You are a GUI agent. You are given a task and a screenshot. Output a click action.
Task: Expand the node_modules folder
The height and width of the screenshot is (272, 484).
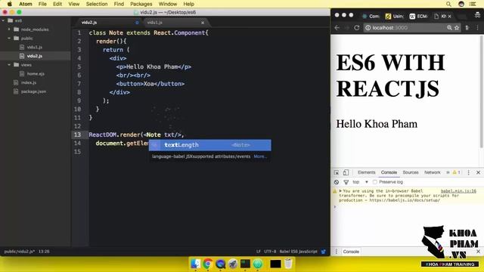[9, 29]
